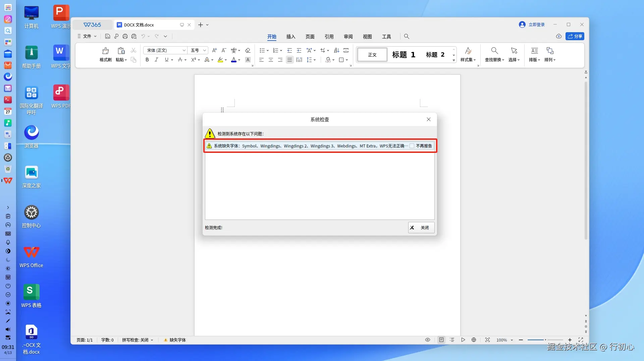Toggle underline formatting
Image resolution: width=644 pixels, height=361 pixels.
tap(167, 60)
